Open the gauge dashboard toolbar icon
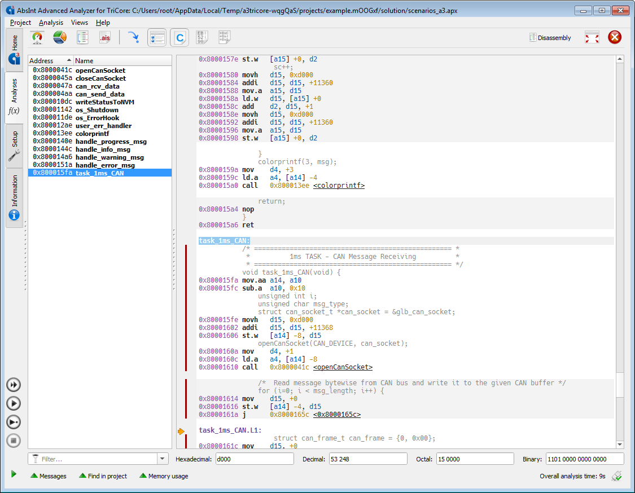The image size is (635, 493). point(37,38)
